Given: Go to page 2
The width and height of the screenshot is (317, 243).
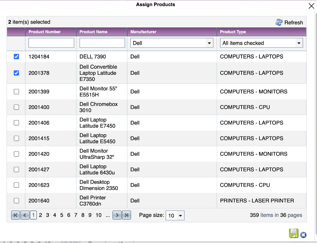Looking at the screenshot, I should [40, 215].
